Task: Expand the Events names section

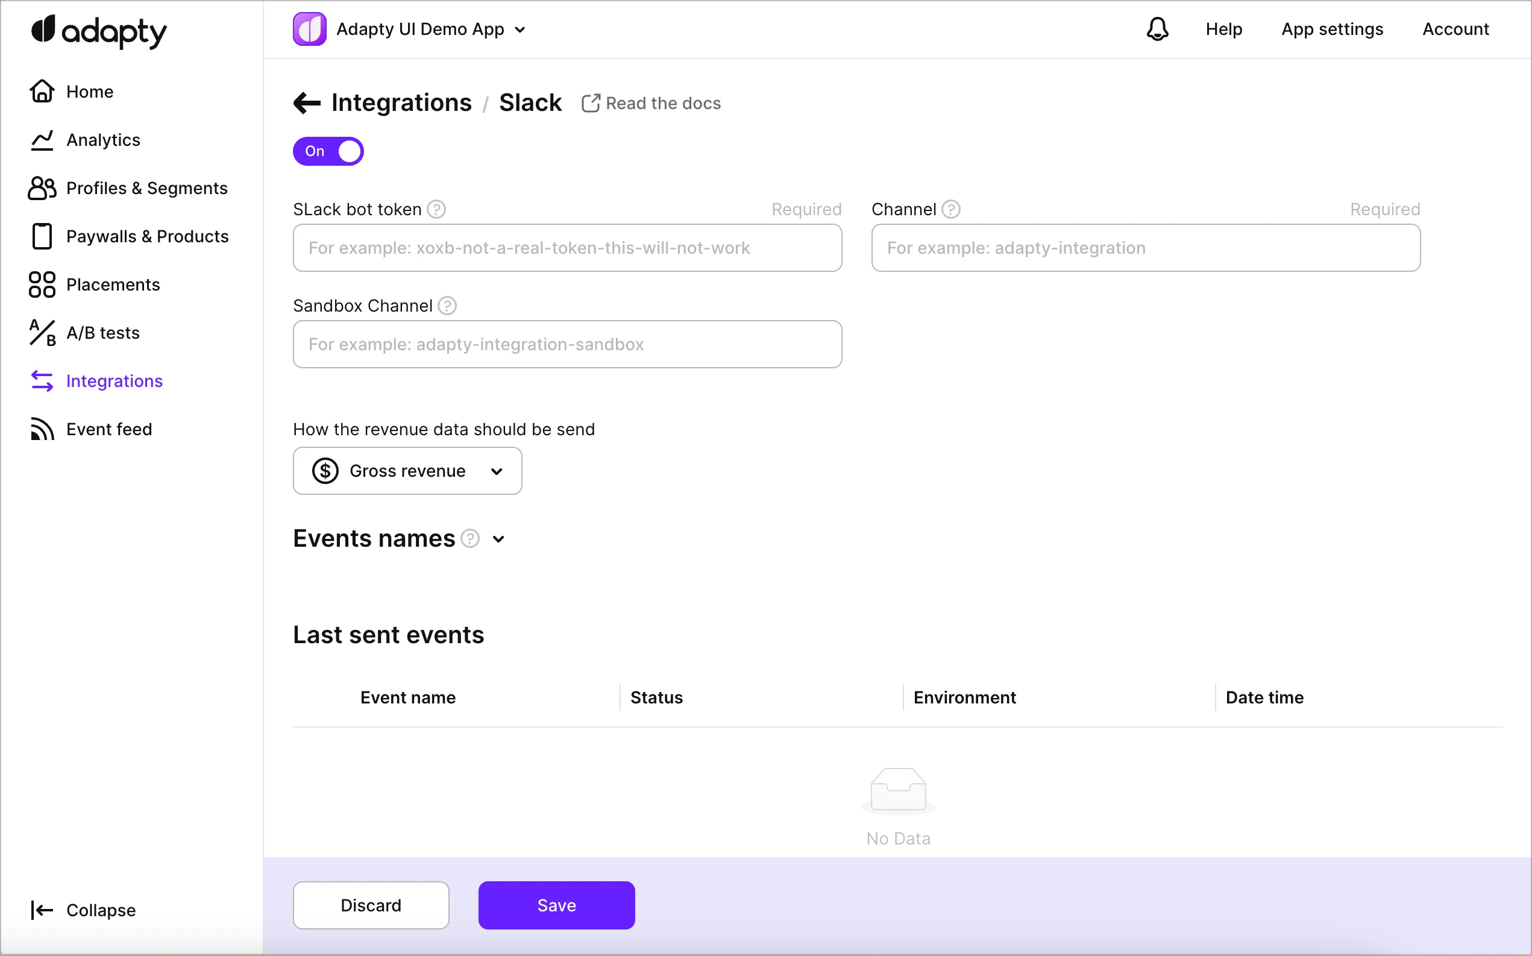Action: click(x=498, y=539)
